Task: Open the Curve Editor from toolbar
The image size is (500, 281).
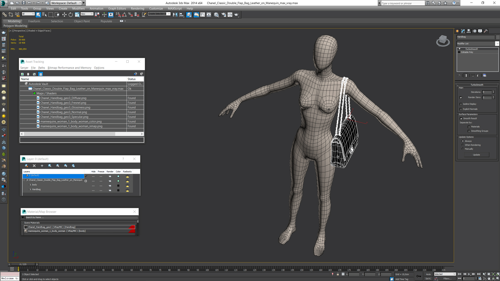Action: (203, 15)
